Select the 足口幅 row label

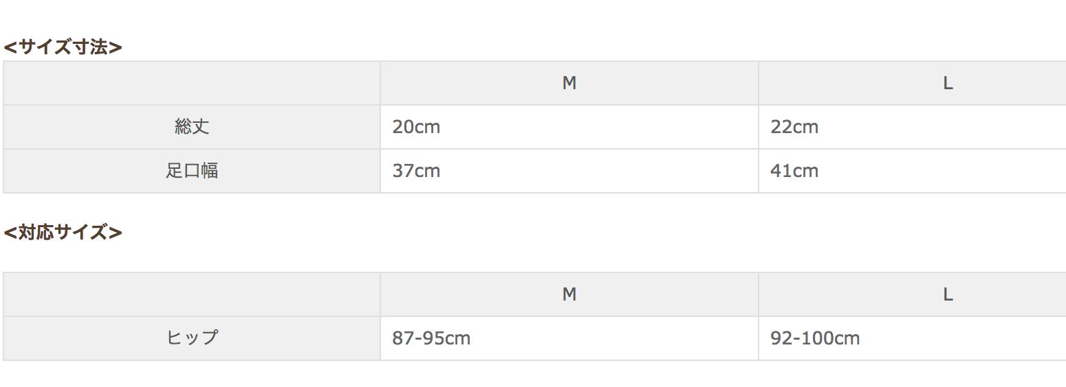[x=192, y=171]
